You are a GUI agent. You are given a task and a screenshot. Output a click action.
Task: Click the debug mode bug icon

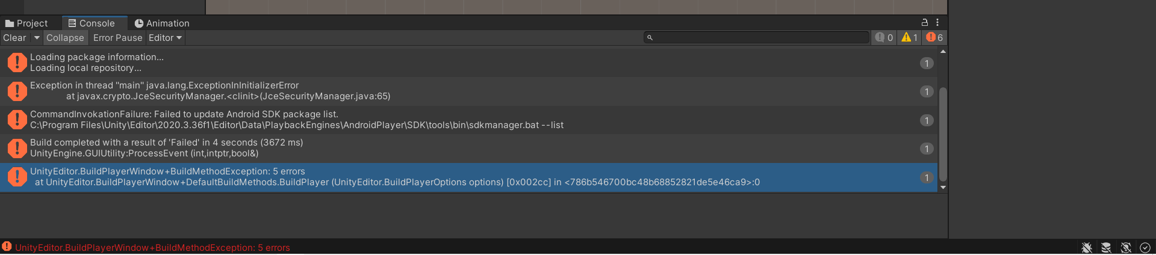(x=1087, y=247)
